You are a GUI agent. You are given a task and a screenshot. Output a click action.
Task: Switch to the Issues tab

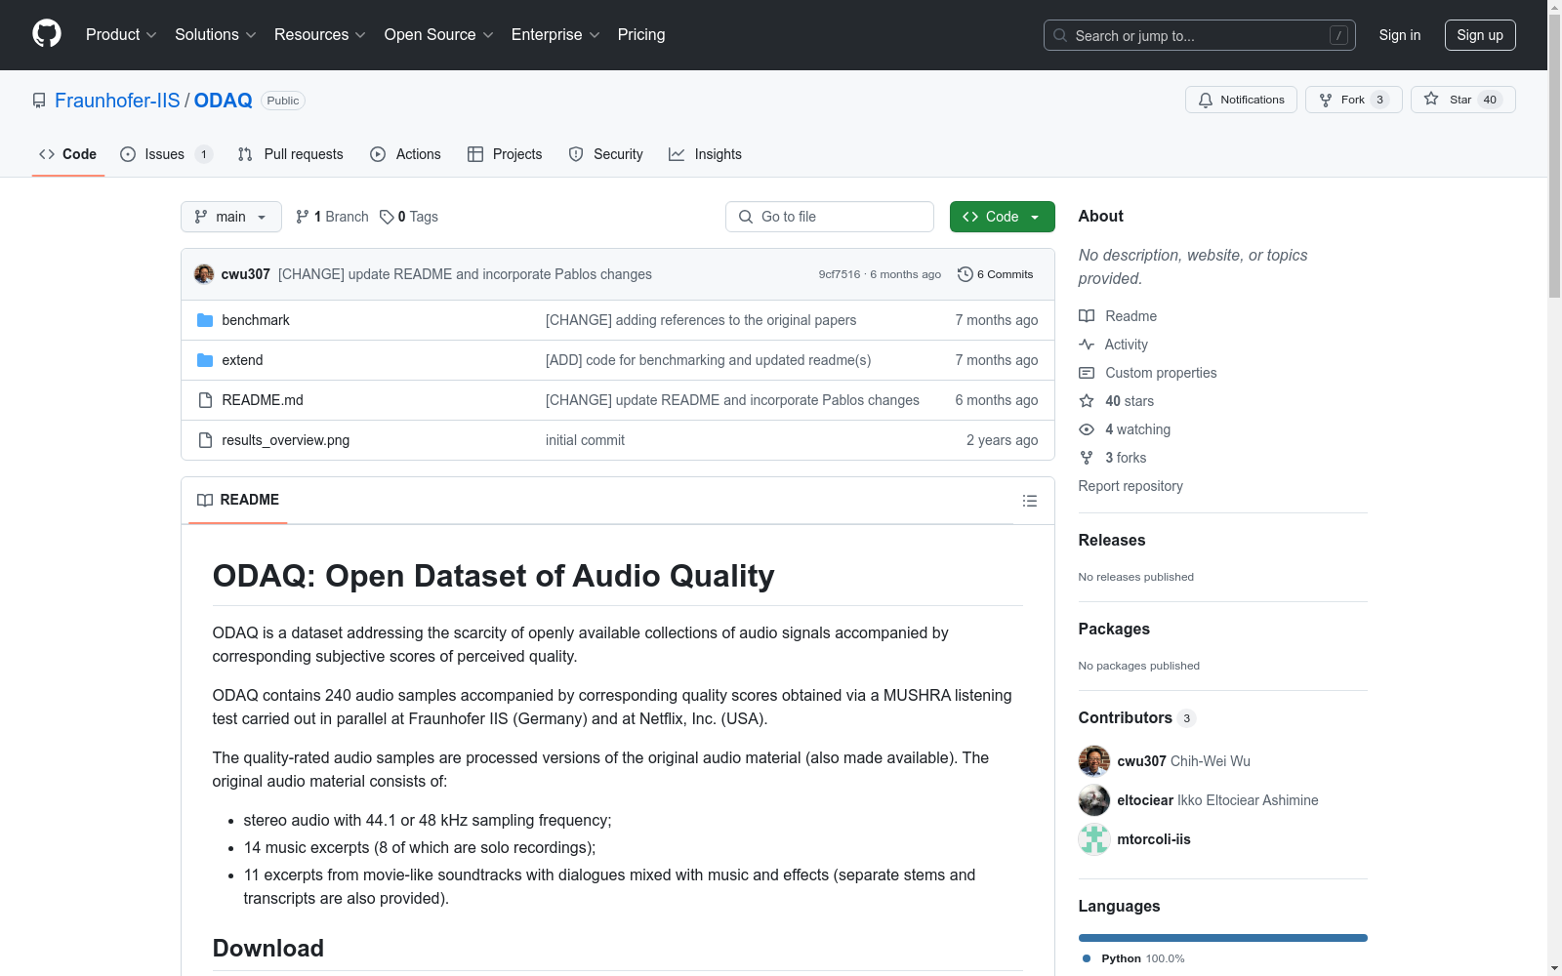click(166, 154)
